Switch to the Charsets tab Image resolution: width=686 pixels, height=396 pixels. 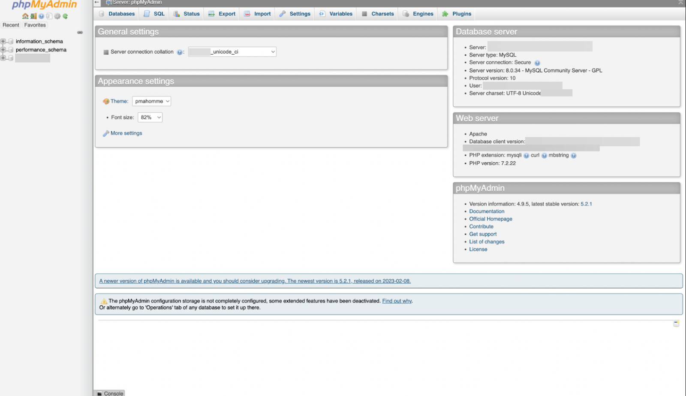tap(377, 14)
